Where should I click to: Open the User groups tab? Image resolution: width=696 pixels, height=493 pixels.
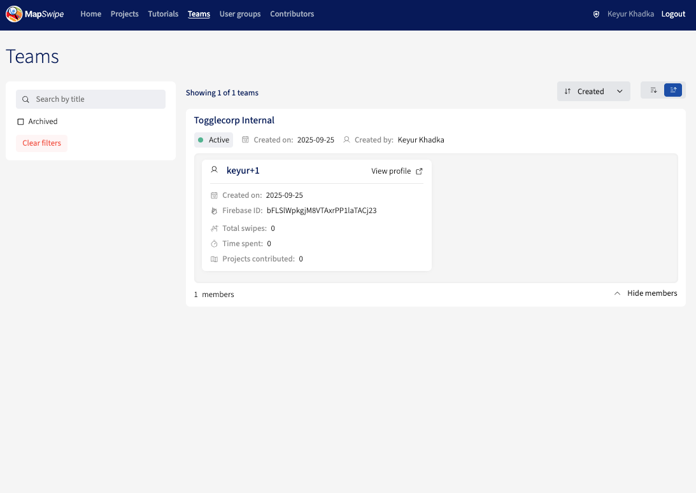pos(240,14)
